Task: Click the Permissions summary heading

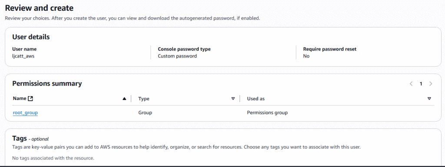Action: point(47,83)
